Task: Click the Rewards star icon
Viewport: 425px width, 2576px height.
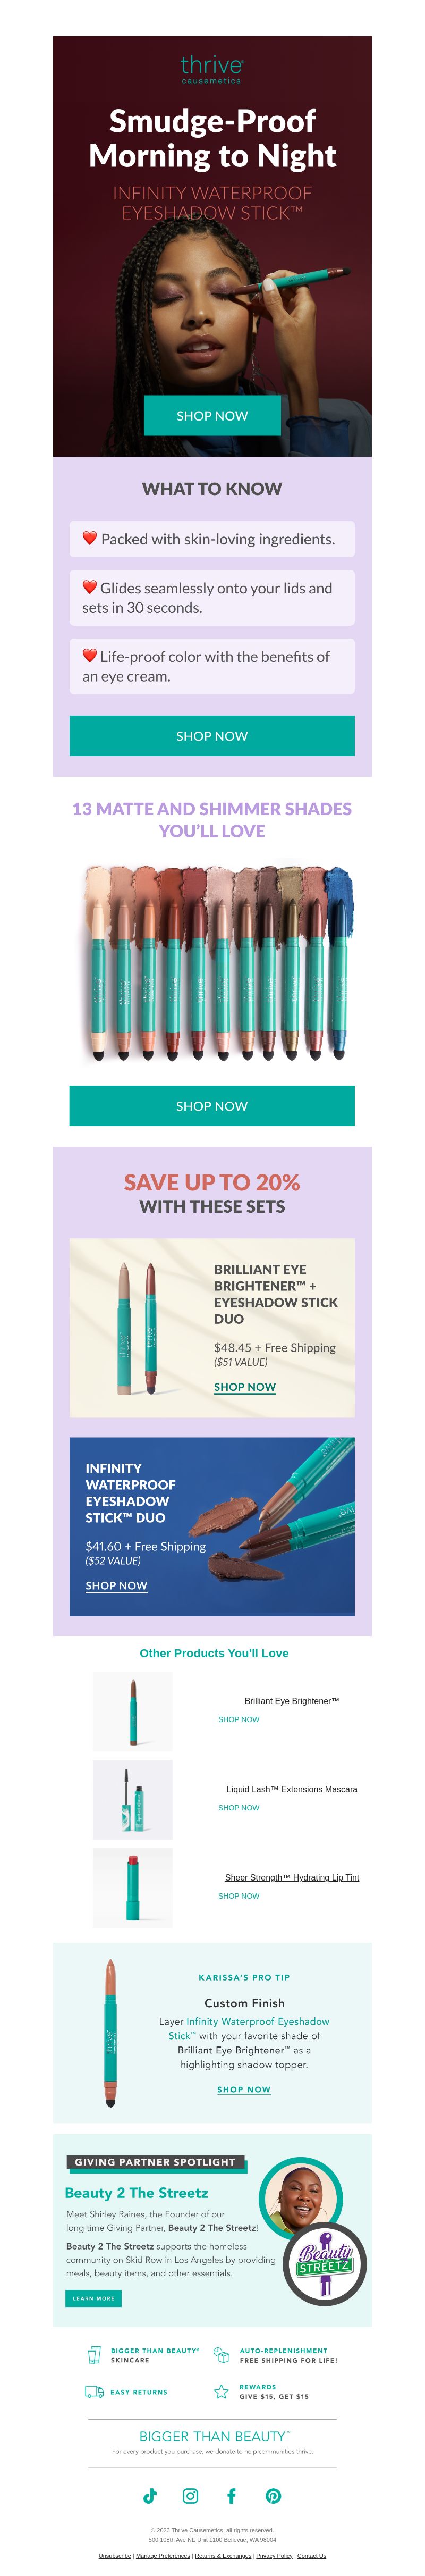Action: 221,2392
